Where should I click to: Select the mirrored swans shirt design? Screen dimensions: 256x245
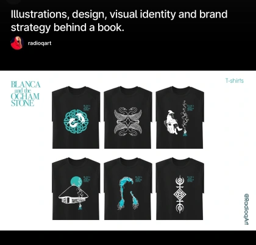tap(128, 121)
